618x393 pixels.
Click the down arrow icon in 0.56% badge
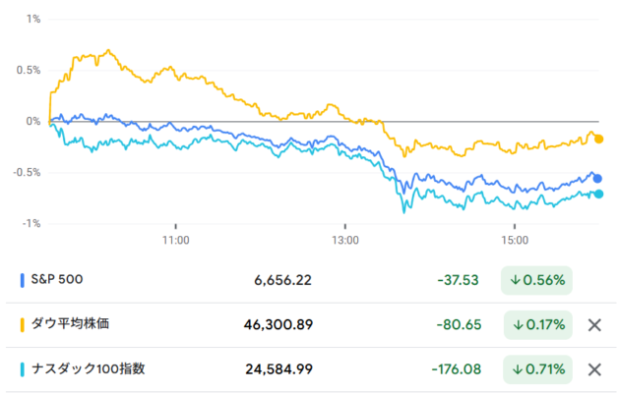(515, 280)
